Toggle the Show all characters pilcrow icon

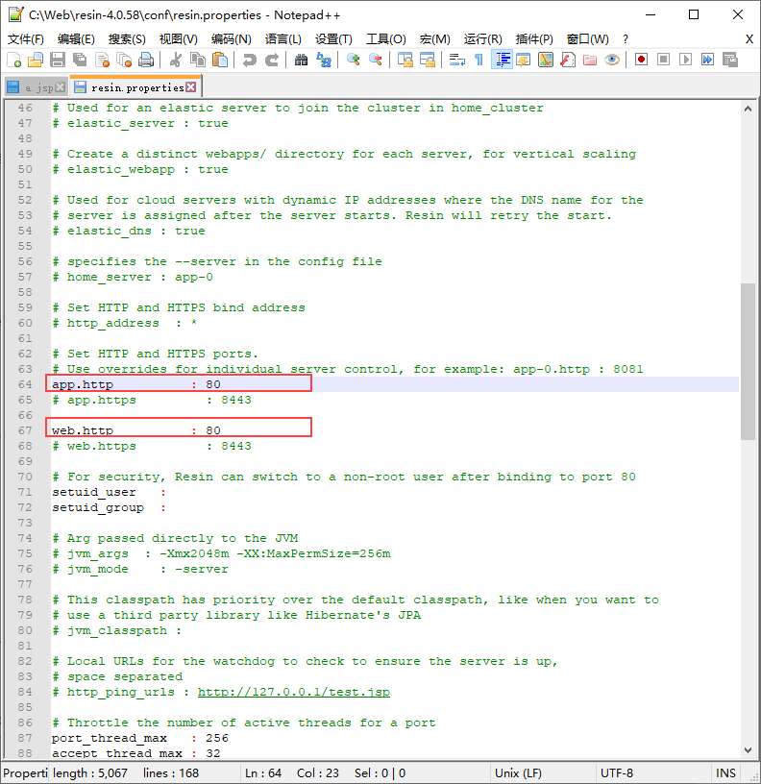pos(479,60)
